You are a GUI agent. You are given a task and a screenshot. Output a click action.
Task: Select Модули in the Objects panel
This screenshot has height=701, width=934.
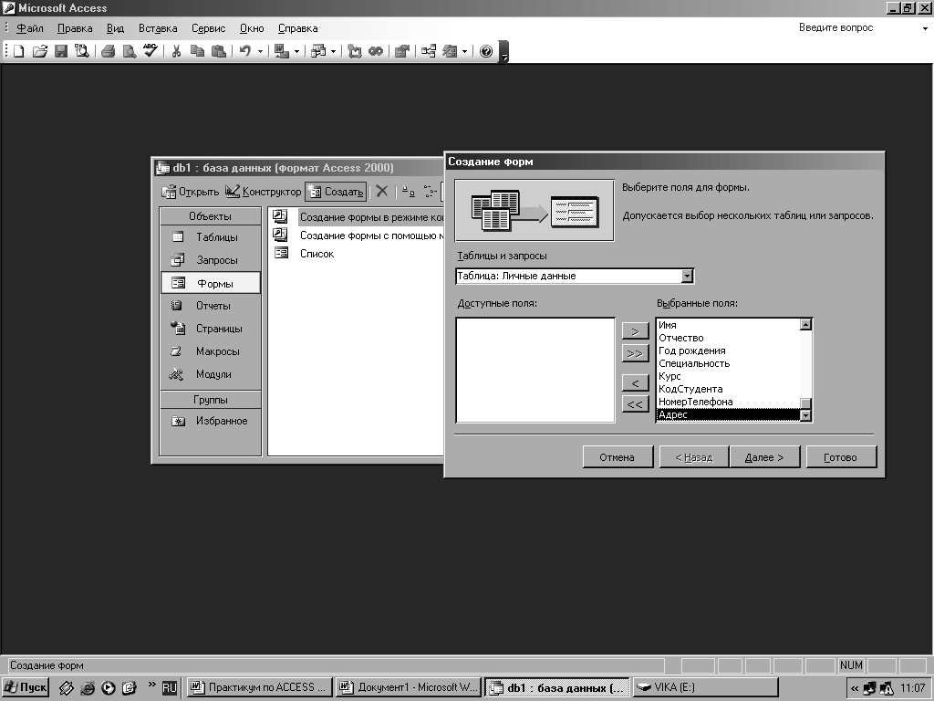pos(211,374)
